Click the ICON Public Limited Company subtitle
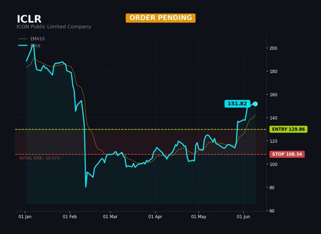This screenshot has height=234, width=321. [54, 27]
